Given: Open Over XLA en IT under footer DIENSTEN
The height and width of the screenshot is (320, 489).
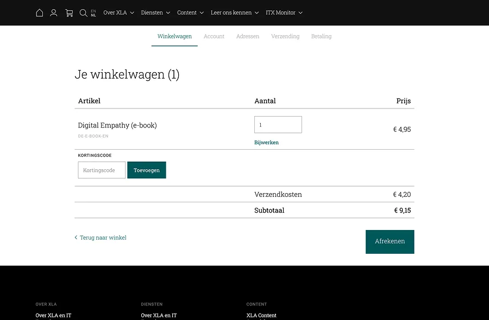Looking at the screenshot, I should coord(159,315).
